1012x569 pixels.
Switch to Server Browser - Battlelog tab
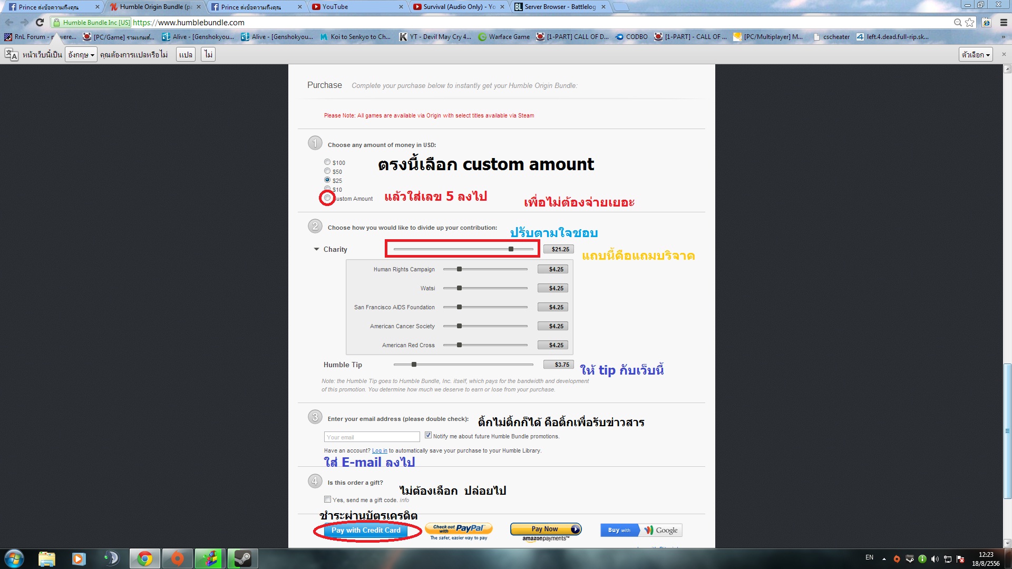(x=559, y=7)
